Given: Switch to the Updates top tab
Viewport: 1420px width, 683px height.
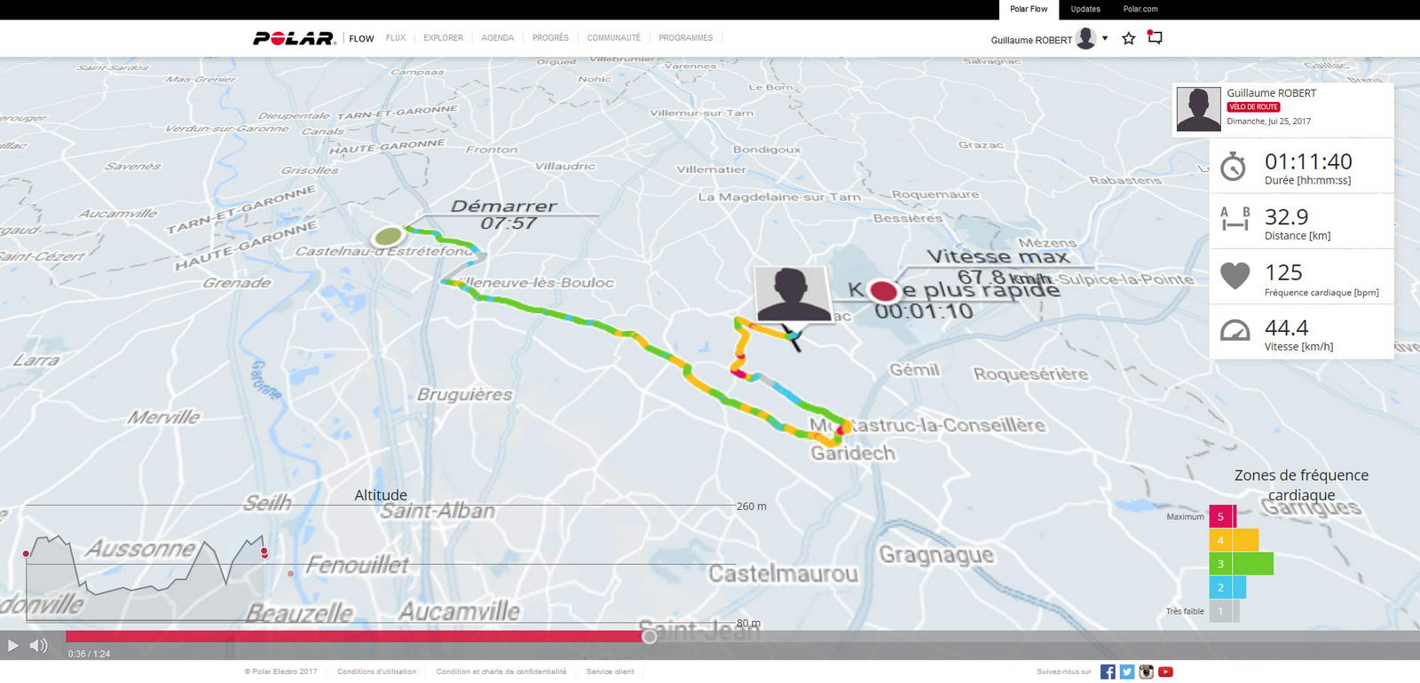Looking at the screenshot, I should (x=1085, y=10).
